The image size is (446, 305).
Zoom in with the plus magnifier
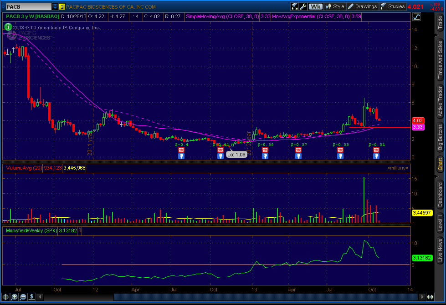[14, 297]
